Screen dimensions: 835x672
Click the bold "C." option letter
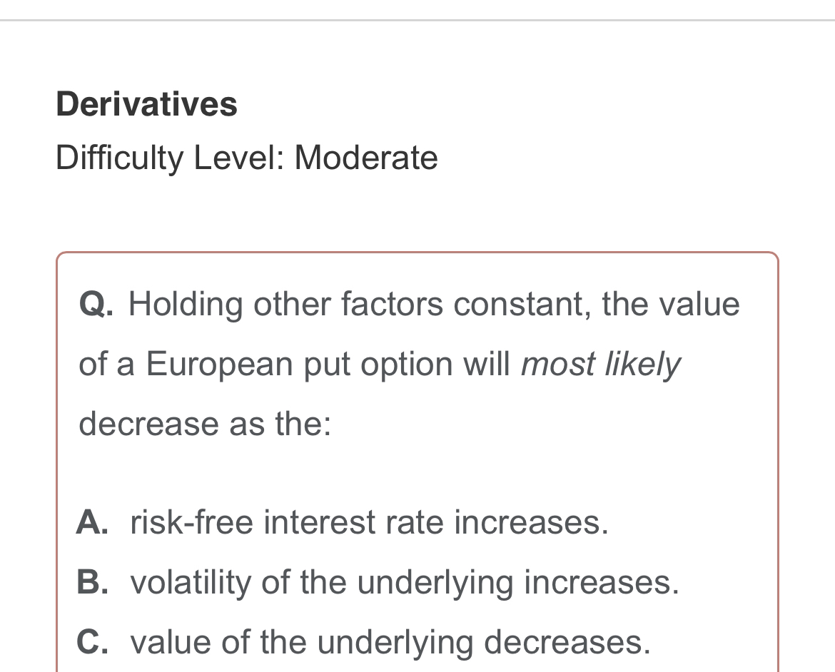[93, 642]
